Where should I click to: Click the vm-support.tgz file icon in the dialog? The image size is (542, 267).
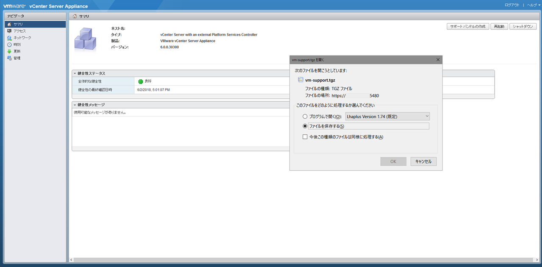(x=300, y=80)
